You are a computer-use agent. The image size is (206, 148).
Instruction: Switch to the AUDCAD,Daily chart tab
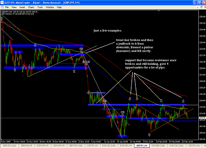pyautogui.click(x=176, y=145)
